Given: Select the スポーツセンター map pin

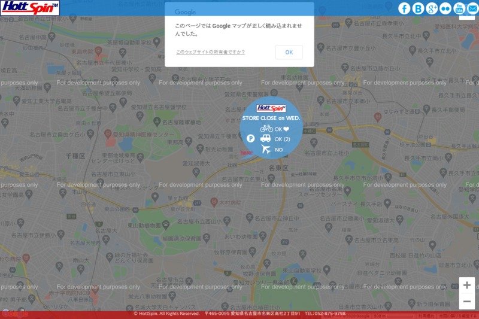Looking at the screenshot, I should tap(347, 191).
